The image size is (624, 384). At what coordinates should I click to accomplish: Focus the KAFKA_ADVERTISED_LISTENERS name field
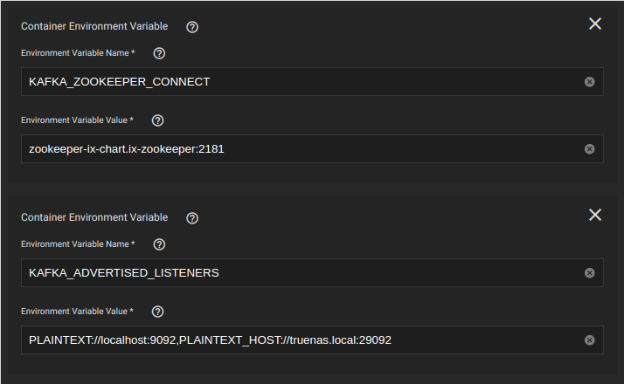pos(312,273)
